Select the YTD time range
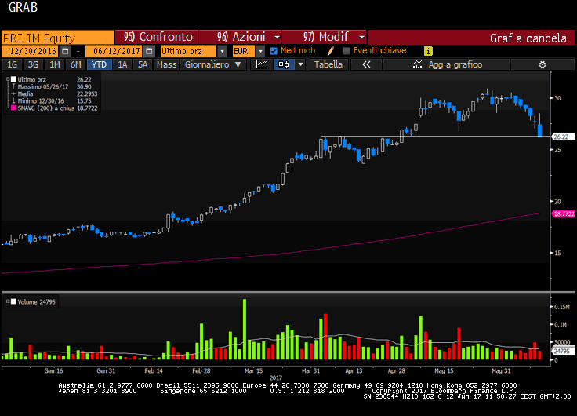The width and height of the screenshot is (577, 416). (98, 64)
